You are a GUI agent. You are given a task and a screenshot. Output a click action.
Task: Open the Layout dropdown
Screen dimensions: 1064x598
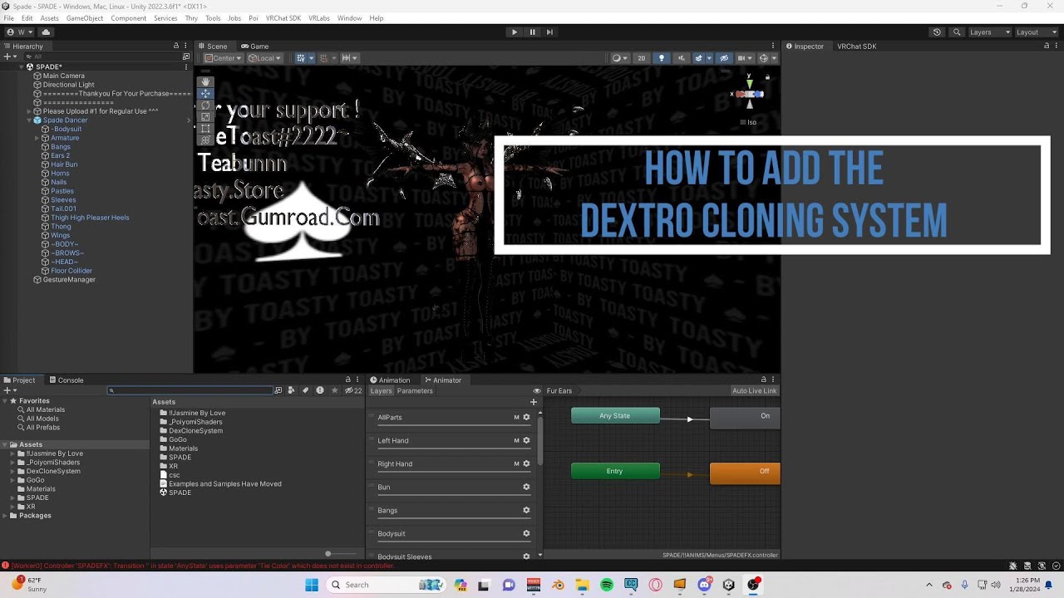(x=1037, y=32)
